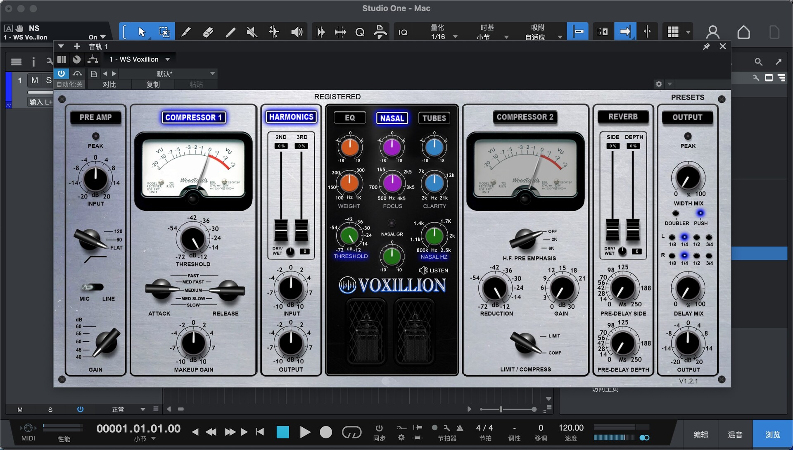Open the 1 - WS Voxillion plugin dropdown
Viewport: 793px width, 450px height.
(x=168, y=60)
